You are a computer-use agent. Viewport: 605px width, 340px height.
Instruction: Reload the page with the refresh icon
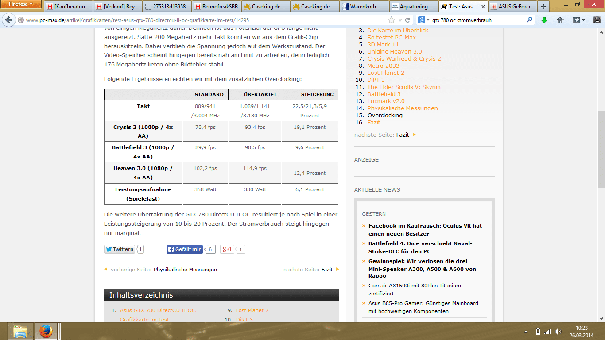(408, 20)
